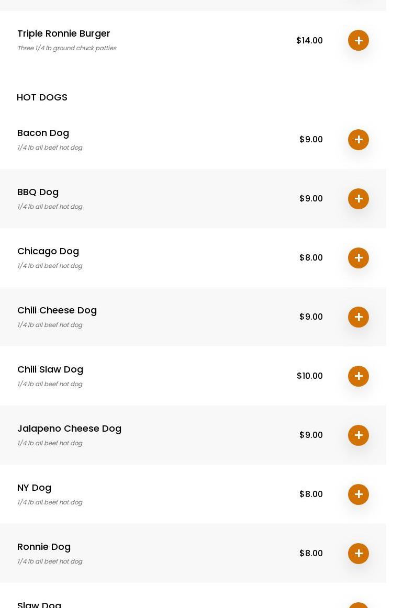Viewport: 403px width, 608px height.
Task: Click the HOT DOGS section heading
Action: pyautogui.click(x=42, y=97)
